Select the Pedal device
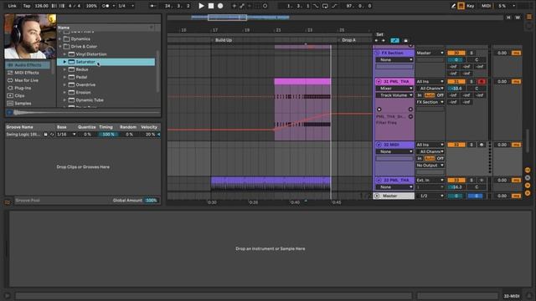 point(81,77)
